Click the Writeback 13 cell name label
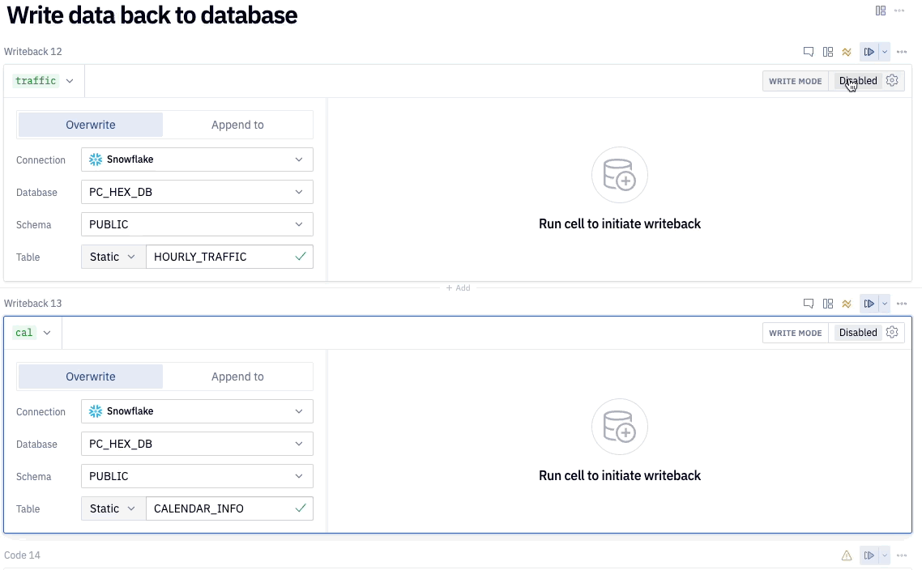922x570 pixels. (x=33, y=304)
